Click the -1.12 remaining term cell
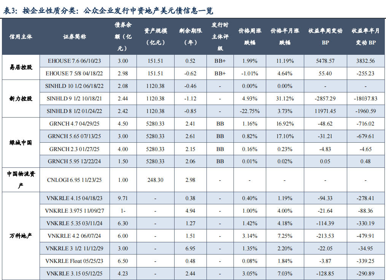The image size is (386, 280). [x=190, y=99]
